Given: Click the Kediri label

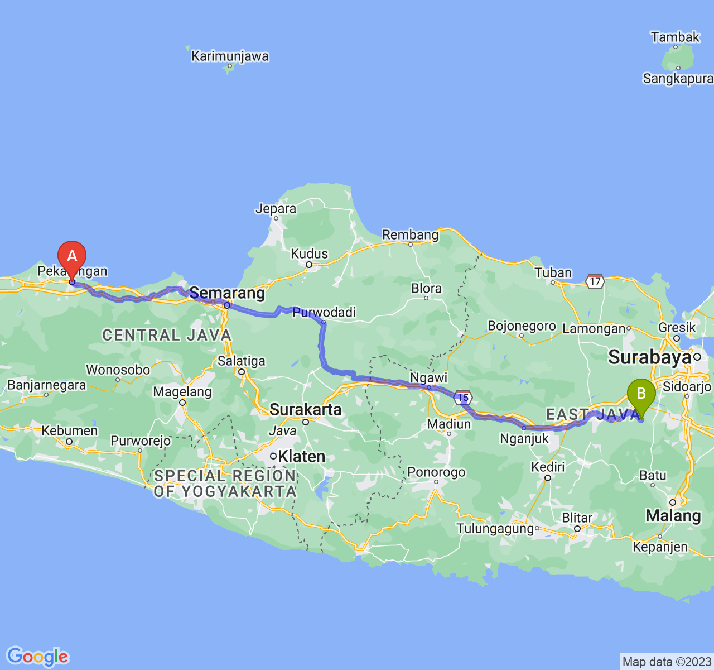Looking at the screenshot, I should (548, 467).
